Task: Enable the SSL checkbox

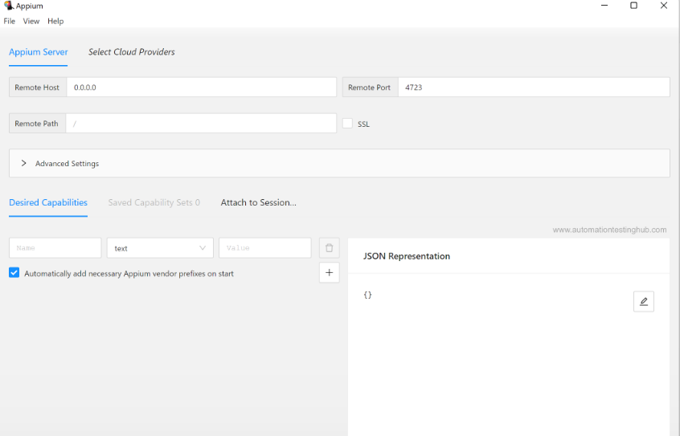Action: (x=347, y=124)
